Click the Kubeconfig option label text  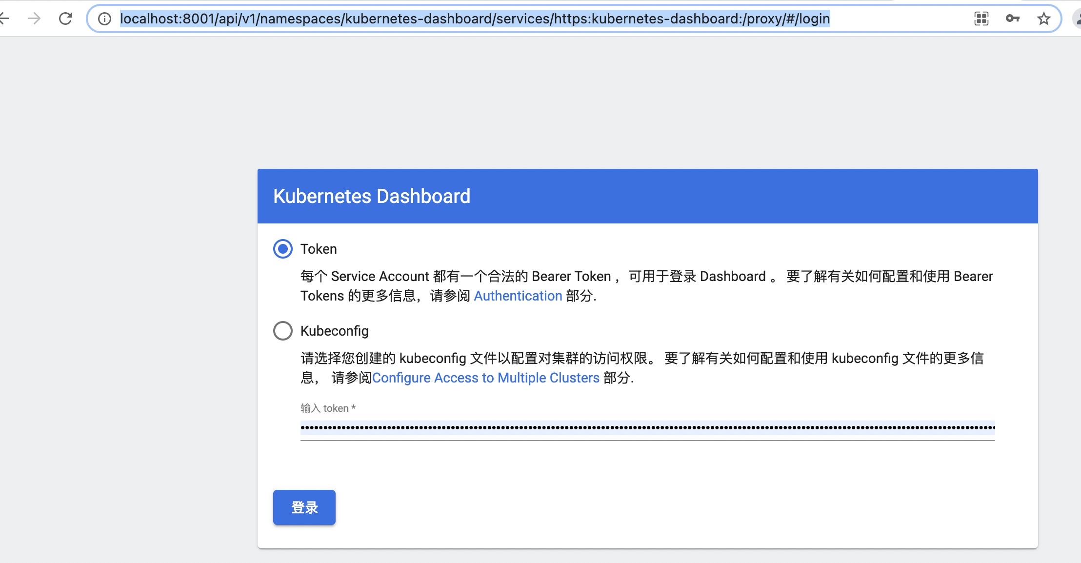click(335, 331)
